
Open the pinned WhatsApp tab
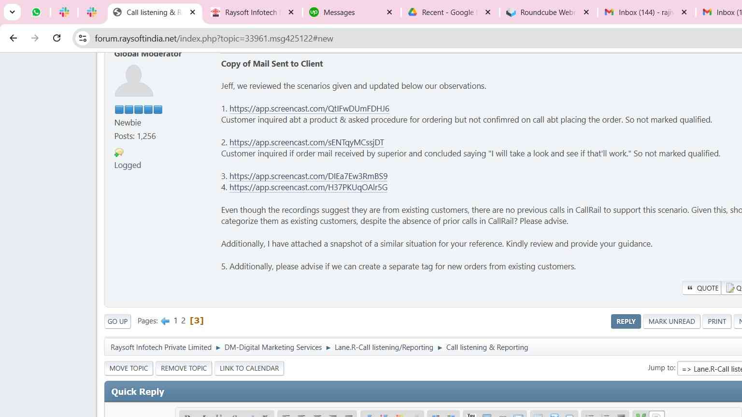[x=36, y=13]
